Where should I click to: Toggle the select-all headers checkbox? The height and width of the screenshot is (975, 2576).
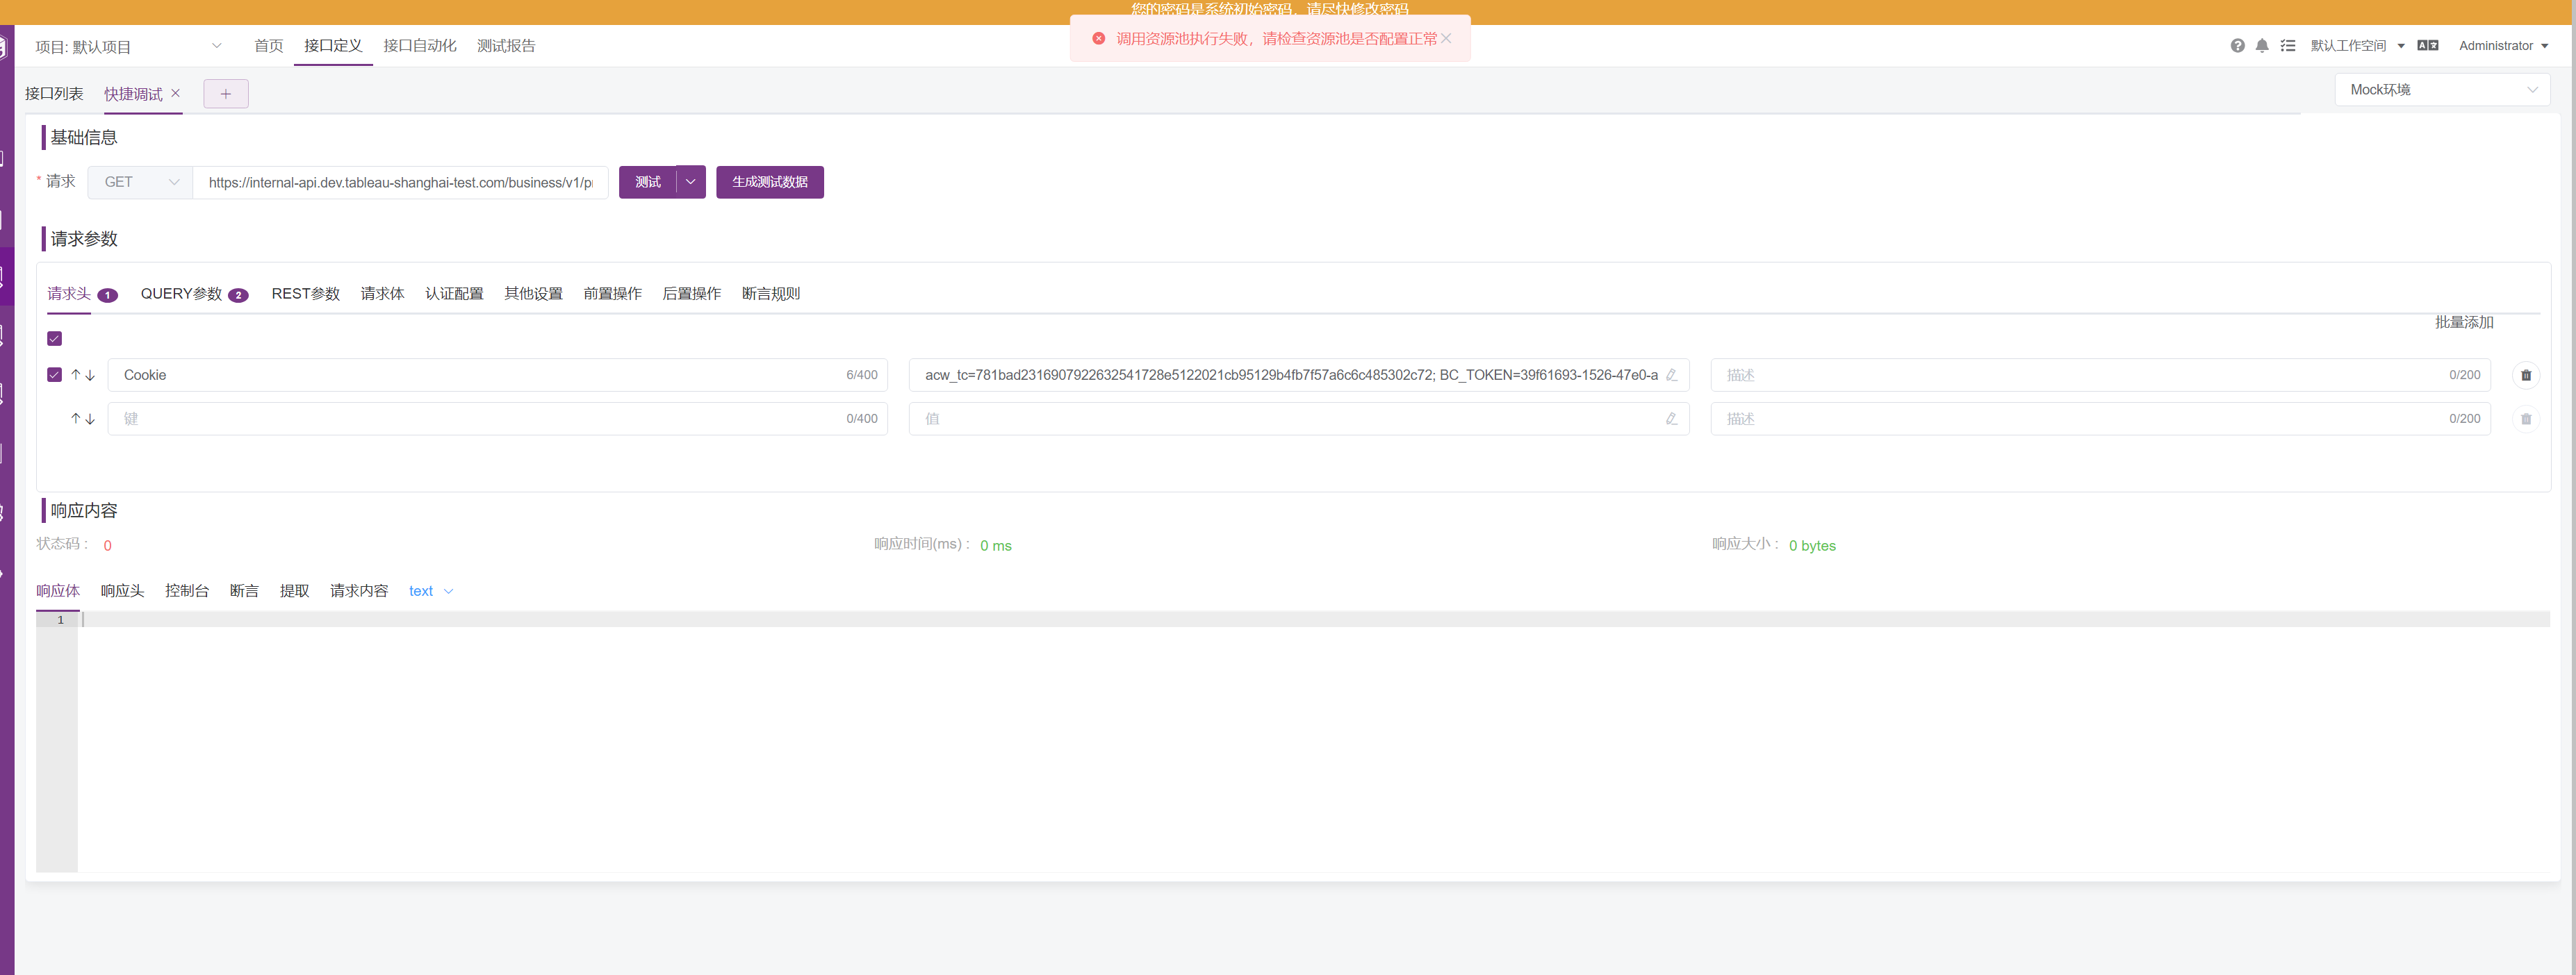(55, 339)
